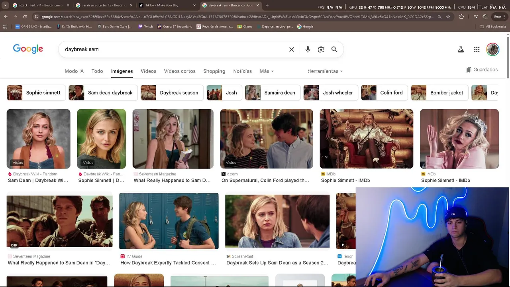The width and height of the screenshot is (510, 287).
Task: Start voice search with the microphone icon
Action: pyautogui.click(x=308, y=49)
